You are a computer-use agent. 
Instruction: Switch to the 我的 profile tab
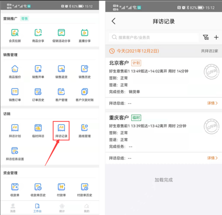pyautogui.click(x=87, y=208)
